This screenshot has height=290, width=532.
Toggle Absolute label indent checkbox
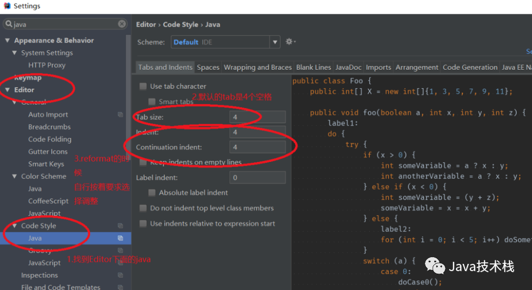click(152, 193)
